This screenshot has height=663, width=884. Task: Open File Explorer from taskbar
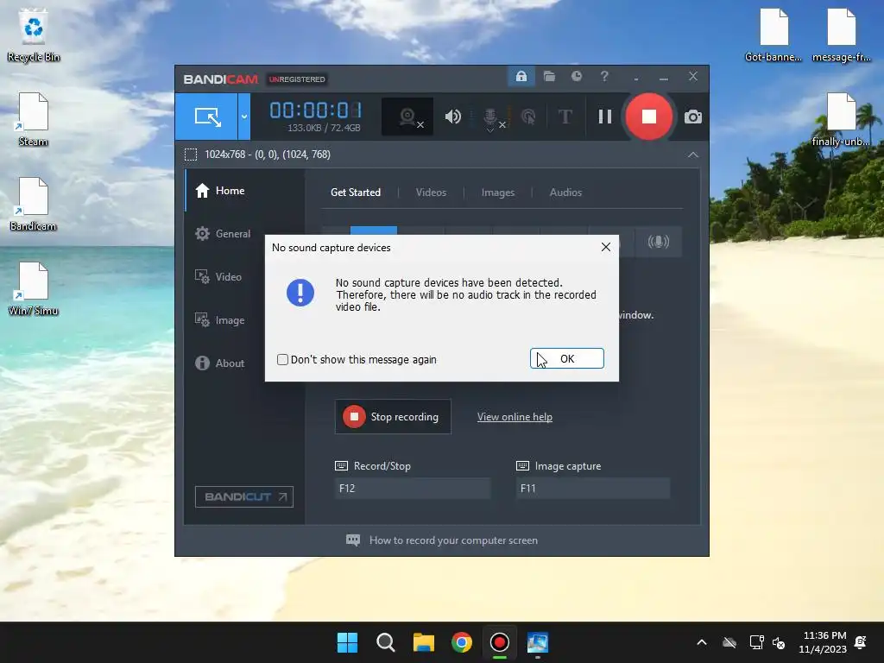point(423,642)
